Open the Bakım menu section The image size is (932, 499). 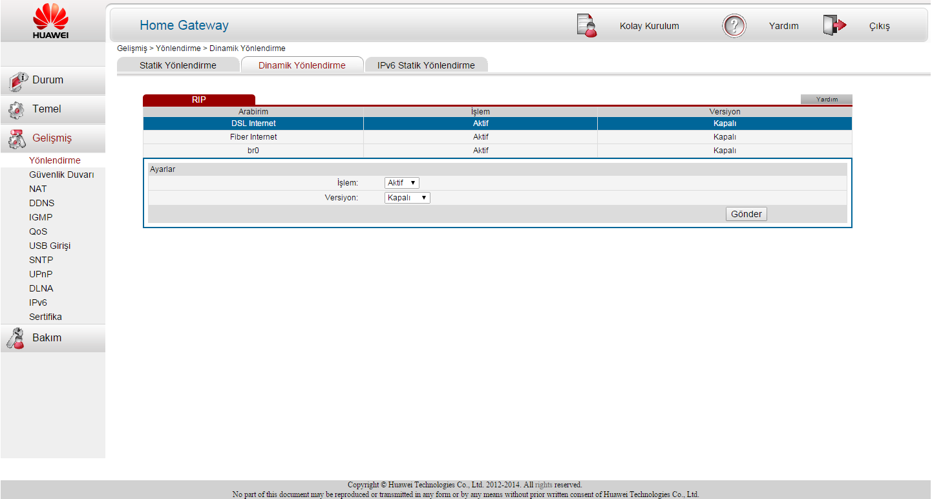(52, 338)
